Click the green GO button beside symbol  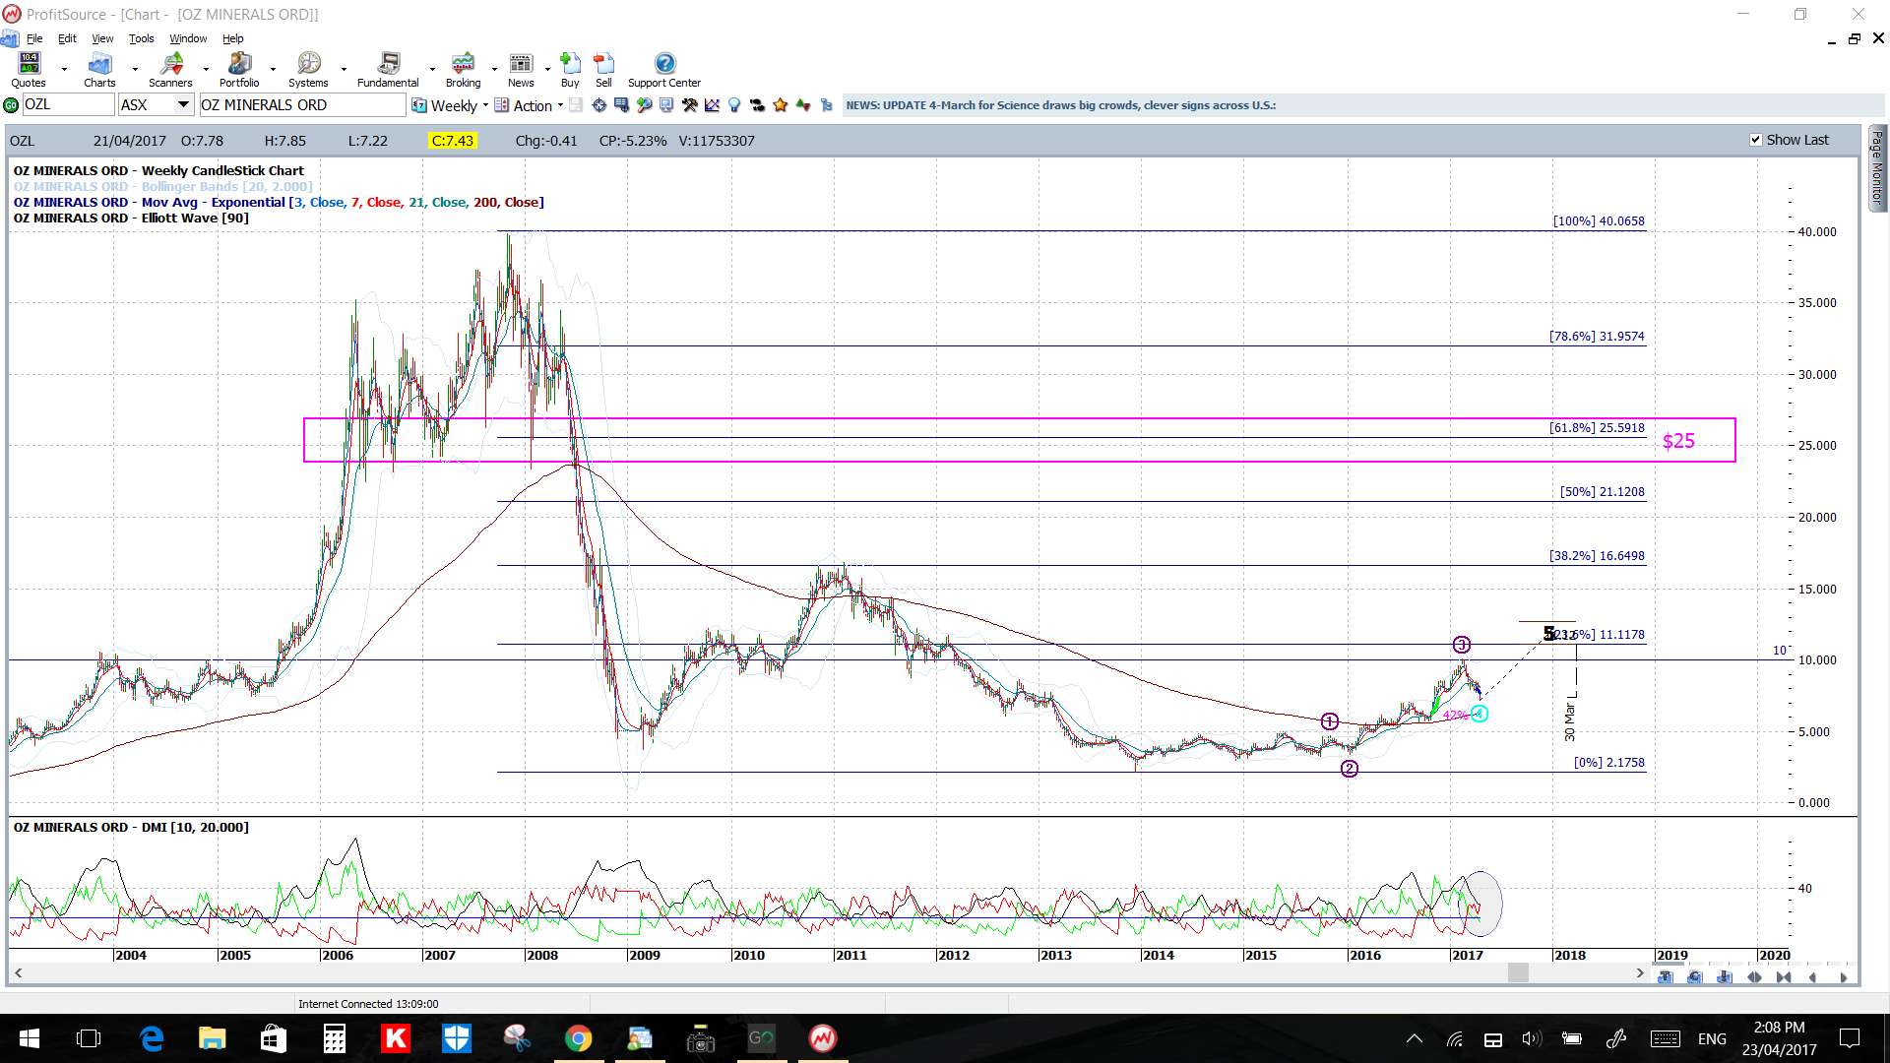coord(11,105)
